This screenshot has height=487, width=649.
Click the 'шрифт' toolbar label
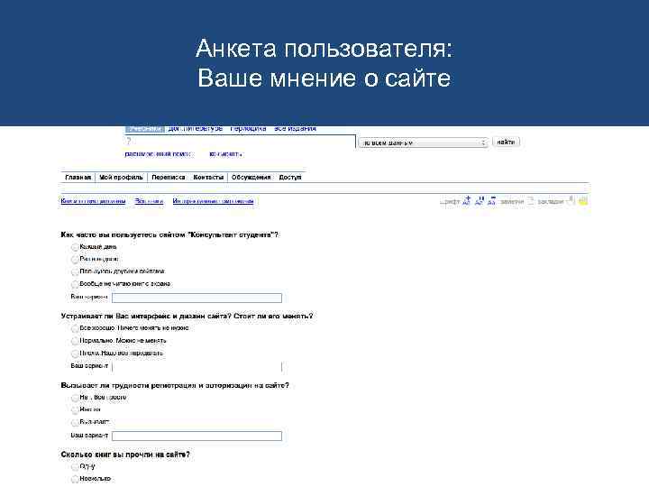pos(450,202)
